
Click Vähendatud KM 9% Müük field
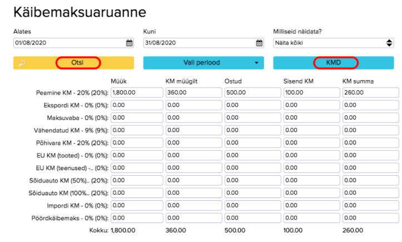coord(137,130)
